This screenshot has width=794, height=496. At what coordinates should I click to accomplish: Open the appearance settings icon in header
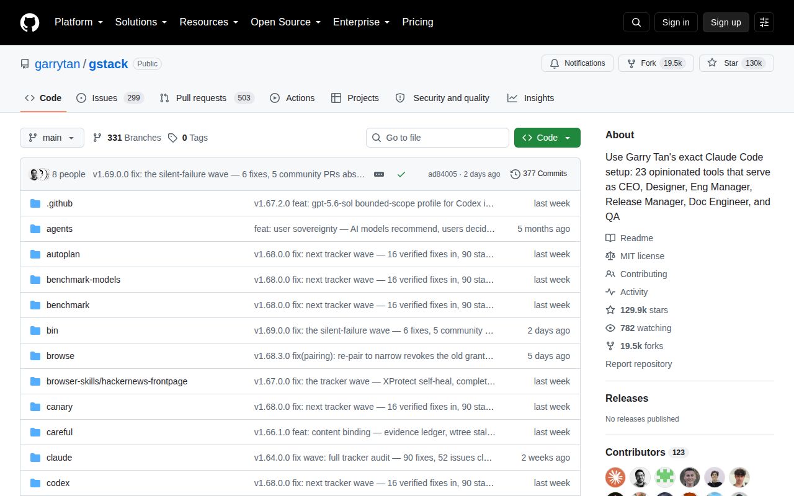(764, 22)
